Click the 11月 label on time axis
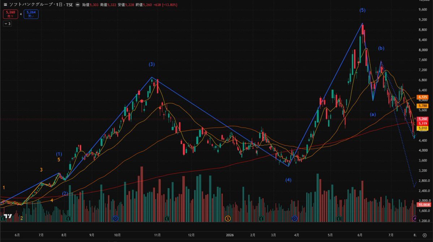The height and width of the screenshot is (242, 433). click(x=157, y=235)
